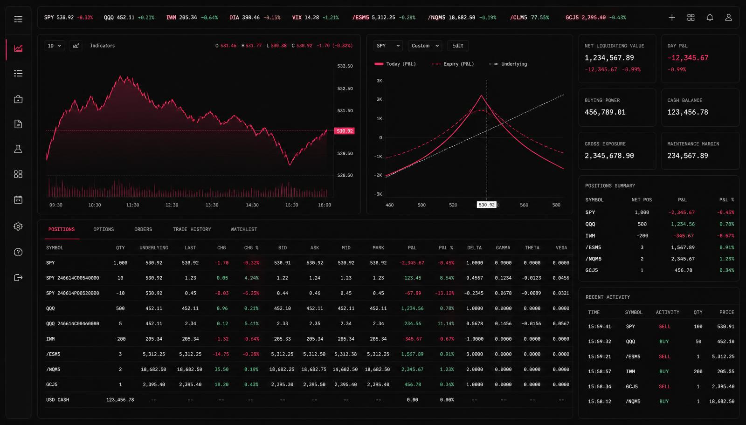
Task: Click the GAMMA column header
Action: tap(503, 248)
